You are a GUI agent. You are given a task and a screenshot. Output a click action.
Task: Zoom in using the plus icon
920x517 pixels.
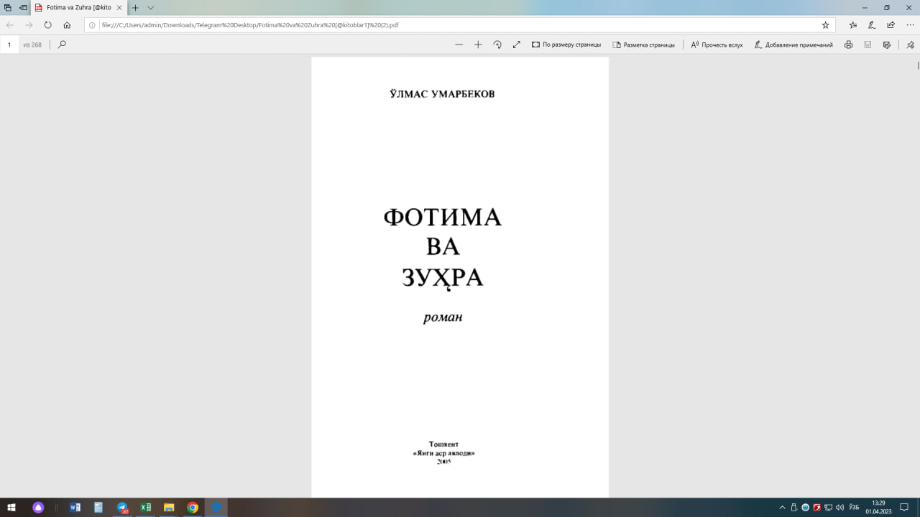[x=478, y=45]
